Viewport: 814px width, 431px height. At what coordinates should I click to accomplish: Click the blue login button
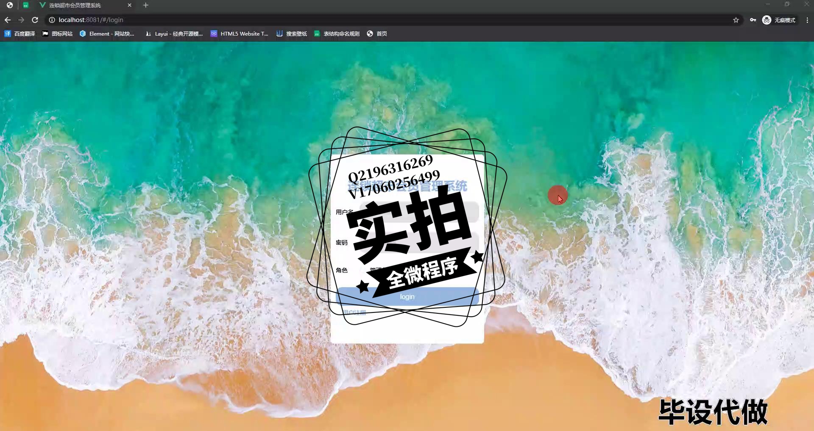407,296
